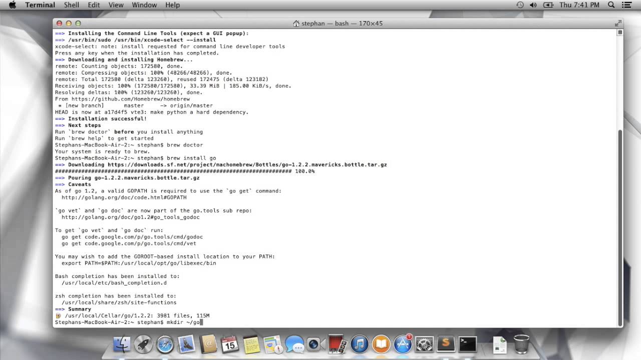Click the go1.2#go_tools_godoc URL

pyautogui.click(x=130, y=217)
